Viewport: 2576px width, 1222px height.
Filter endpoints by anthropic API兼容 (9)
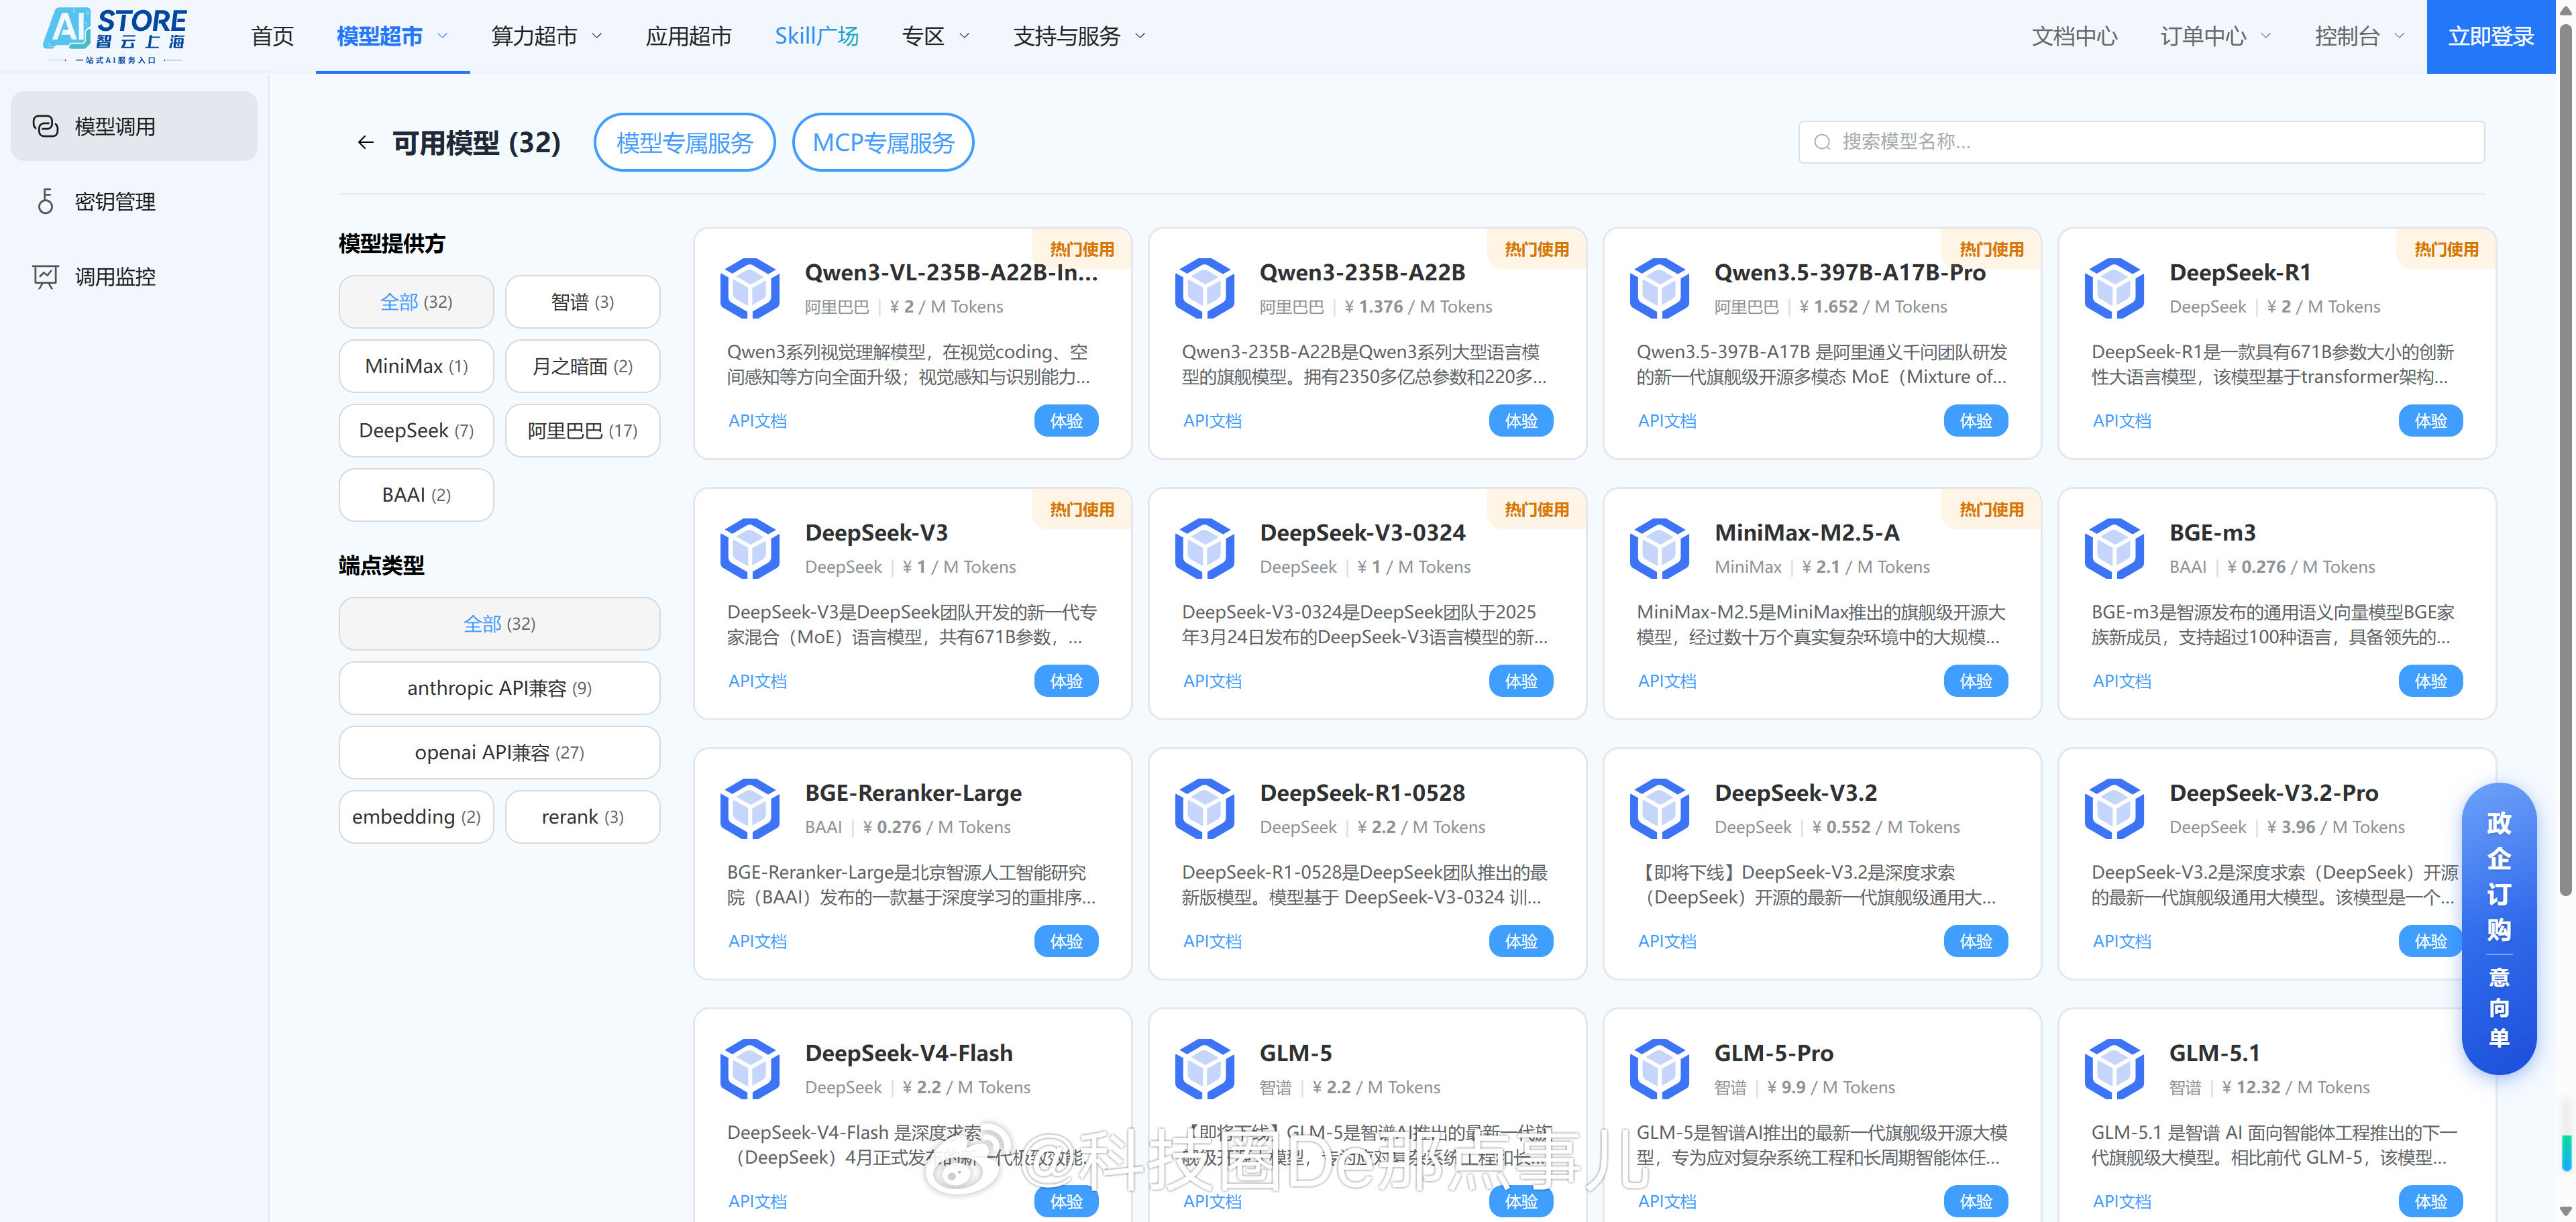[x=499, y=688]
